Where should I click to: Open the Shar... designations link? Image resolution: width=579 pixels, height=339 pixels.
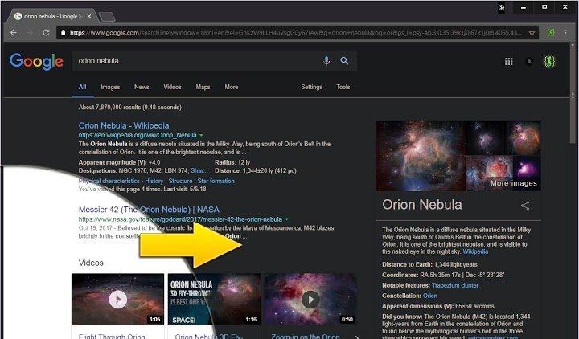click(199, 171)
